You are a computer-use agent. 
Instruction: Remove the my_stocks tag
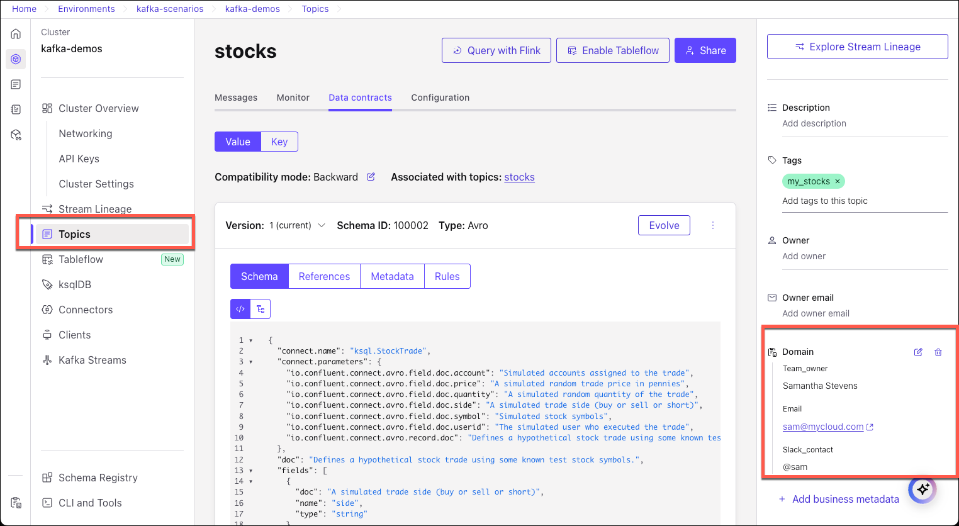click(x=837, y=181)
